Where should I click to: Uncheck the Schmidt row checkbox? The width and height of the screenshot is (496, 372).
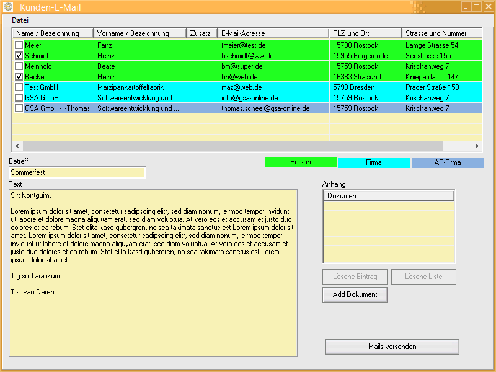pos(19,56)
